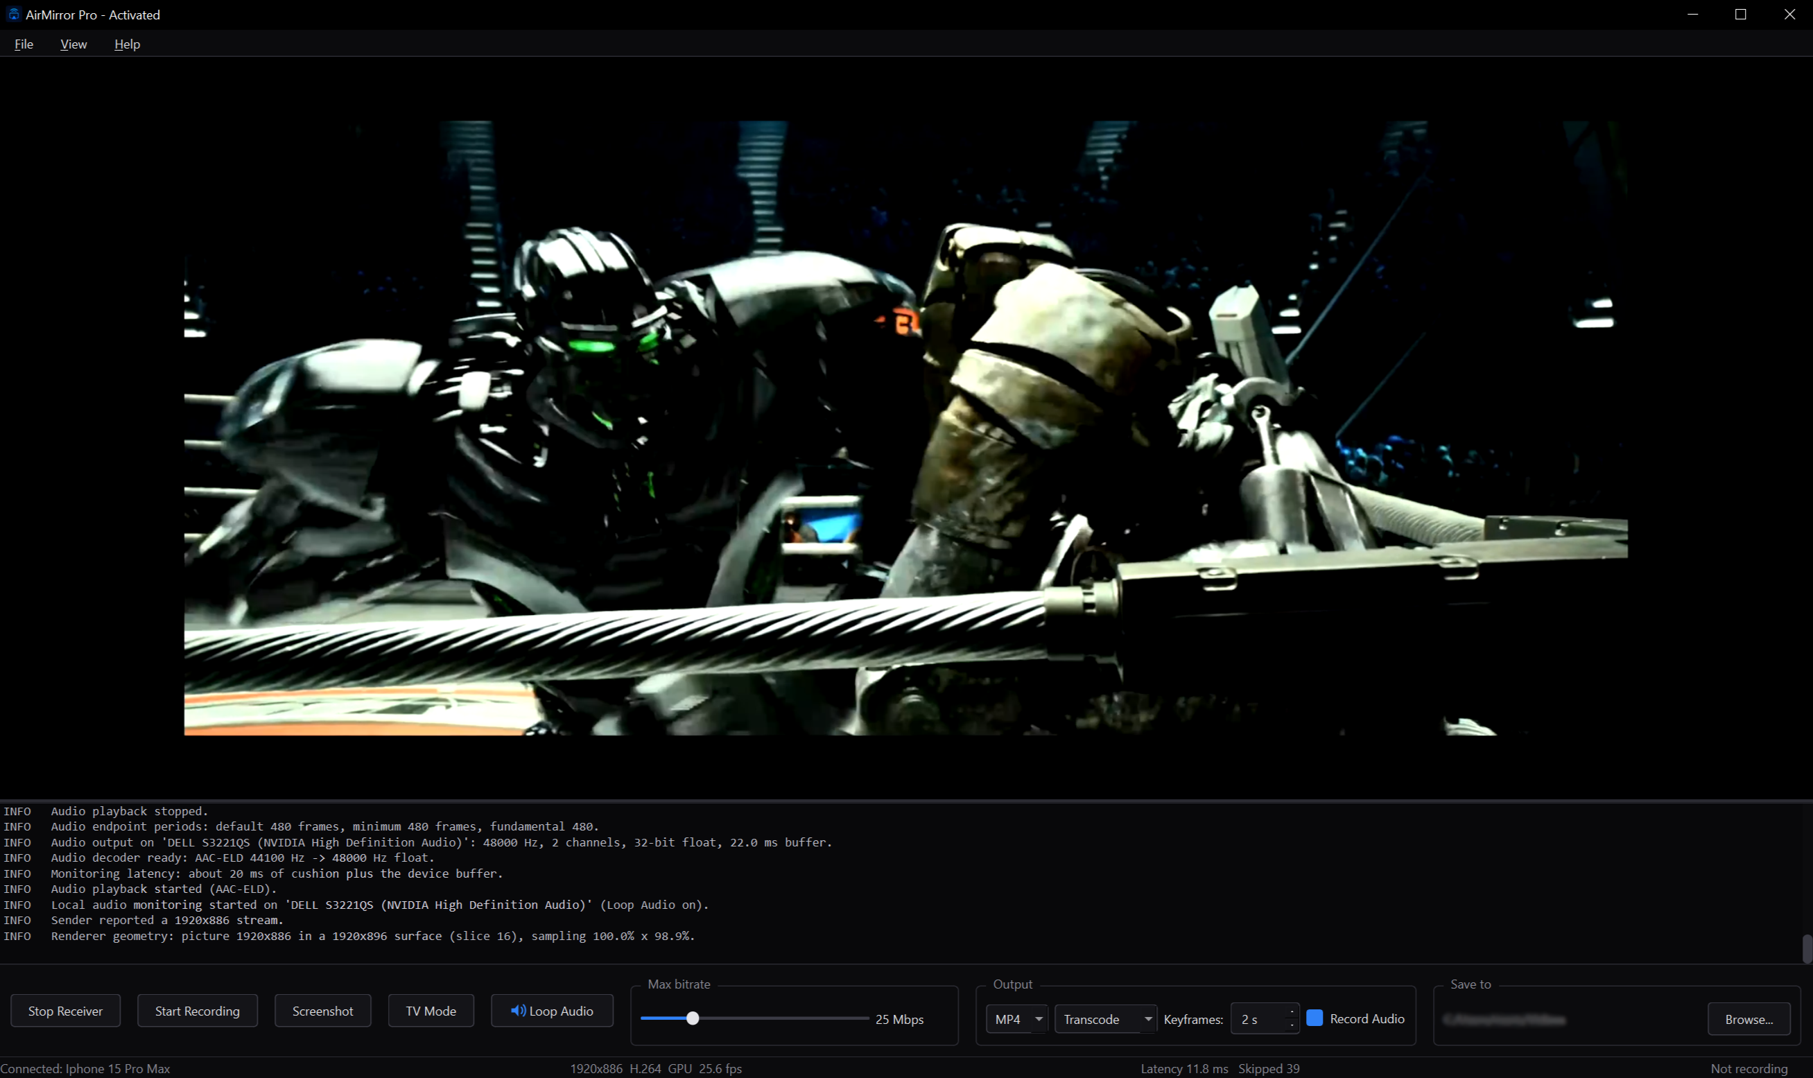Image resolution: width=1813 pixels, height=1078 pixels.
Task: Click the "Skipped 39" status entry
Action: [1269, 1068]
